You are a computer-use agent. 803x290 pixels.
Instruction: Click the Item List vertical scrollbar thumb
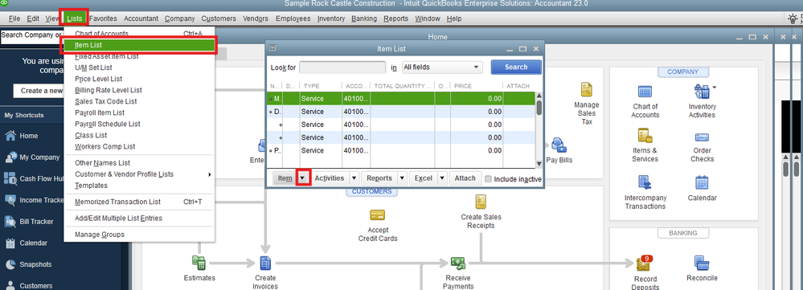[539, 108]
